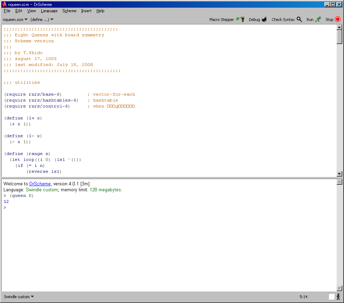Click the Run label
The height and width of the screenshot is (303, 344).
click(x=310, y=20)
